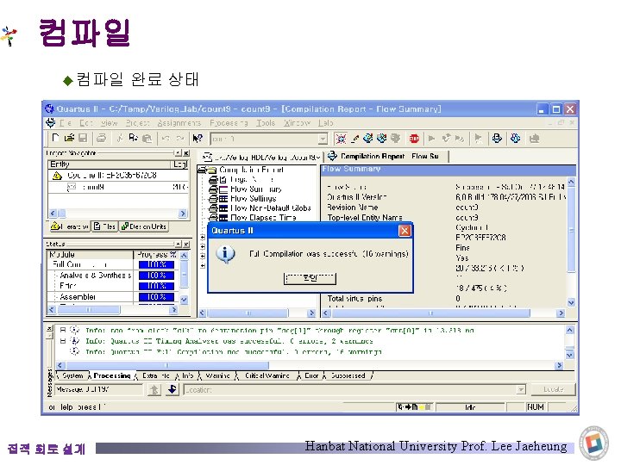Switch to the Files tab in Project Navigator
The width and height of the screenshot is (621, 465).
point(104,226)
